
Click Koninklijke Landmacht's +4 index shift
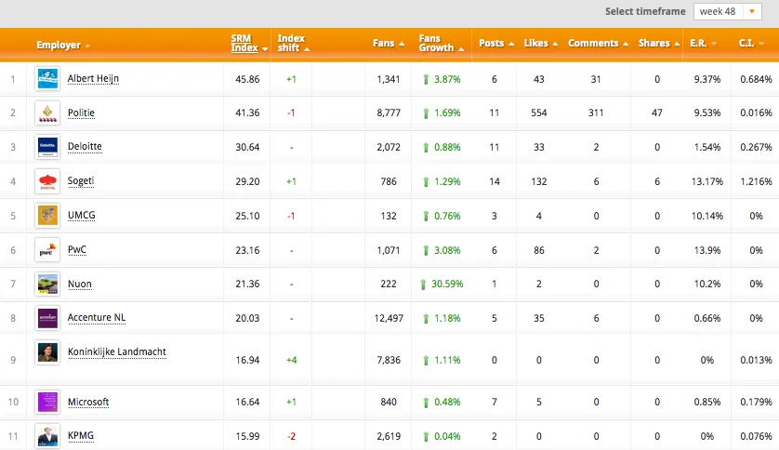292,360
